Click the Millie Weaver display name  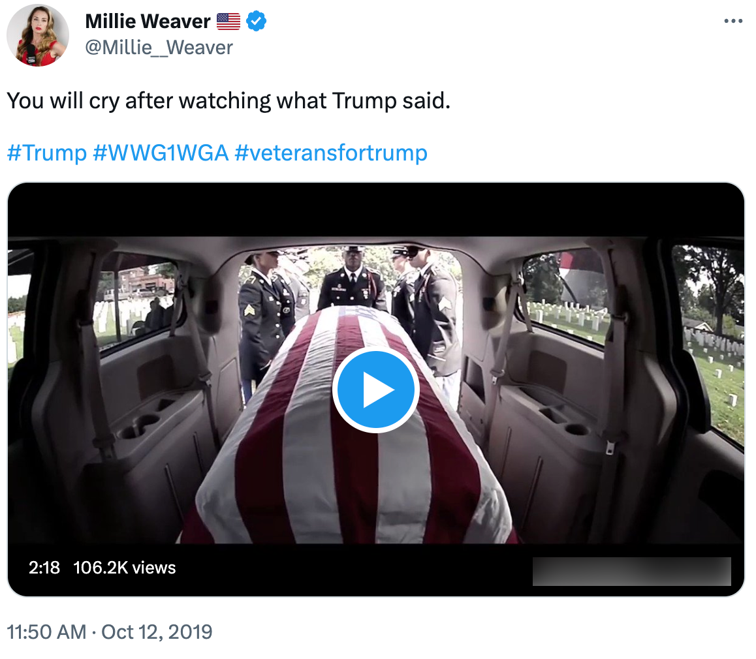click(148, 21)
